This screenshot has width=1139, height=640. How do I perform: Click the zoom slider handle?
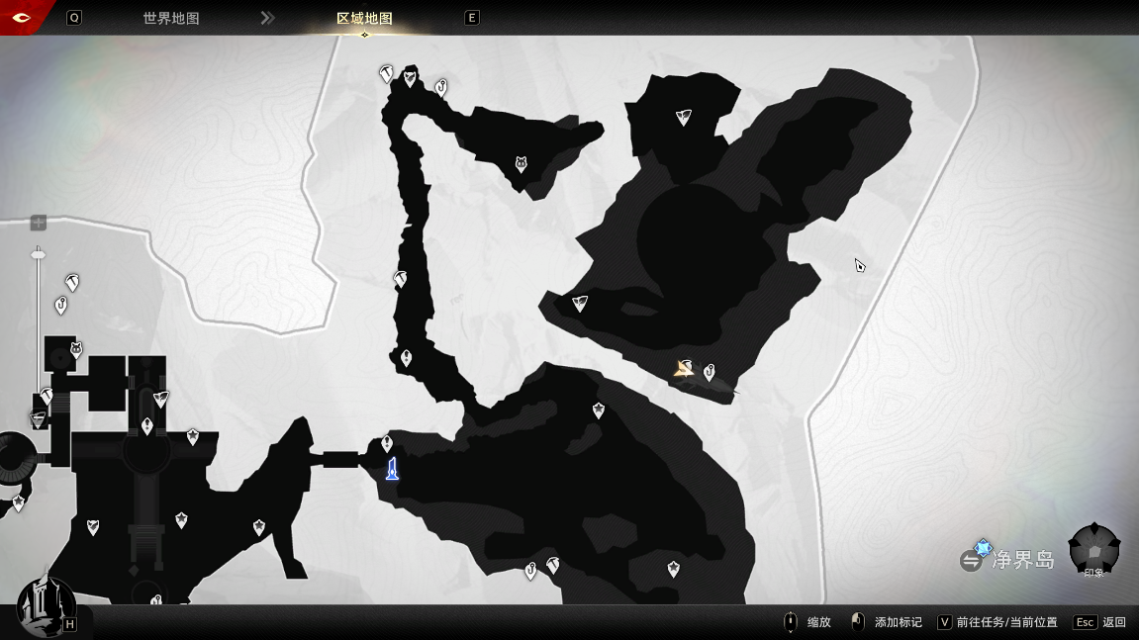click(x=39, y=255)
